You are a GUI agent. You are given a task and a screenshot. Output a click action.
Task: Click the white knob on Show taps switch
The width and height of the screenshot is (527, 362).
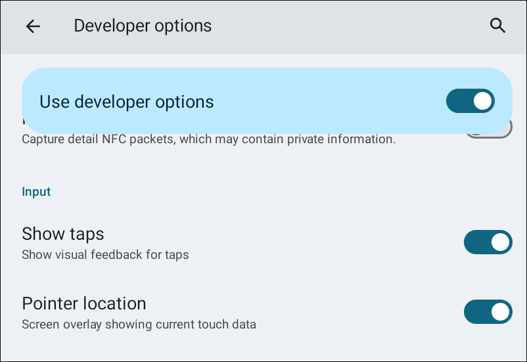(500, 242)
